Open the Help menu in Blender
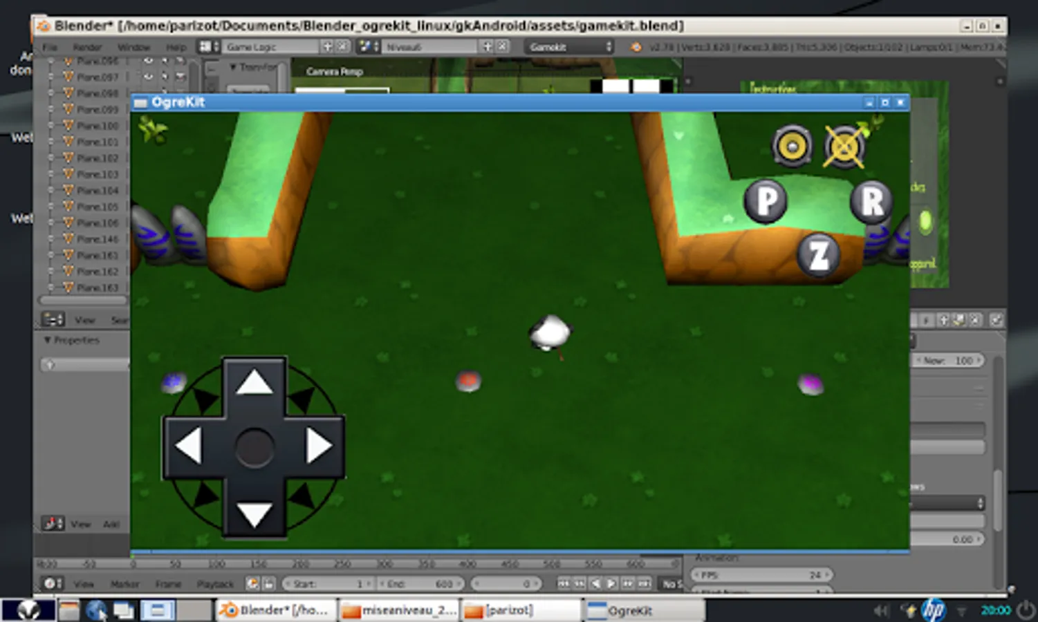This screenshot has width=1038, height=622. [176, 47]
